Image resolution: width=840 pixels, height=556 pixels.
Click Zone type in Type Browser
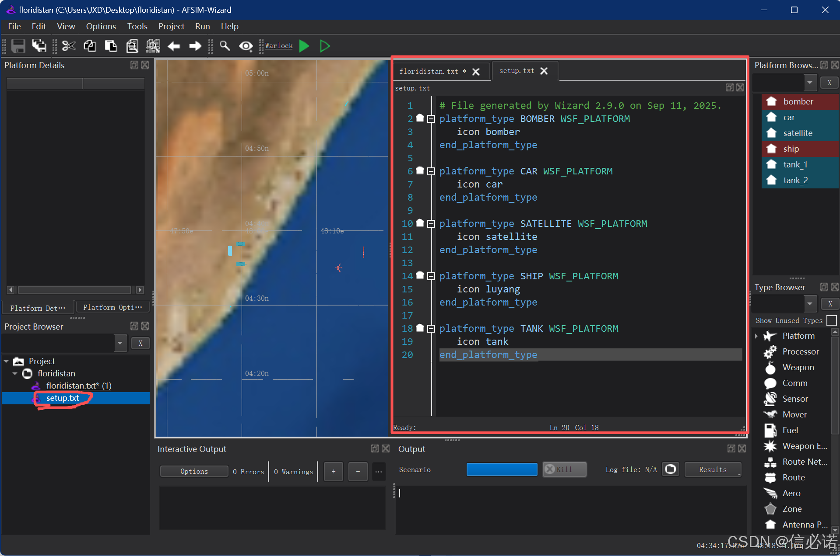pyautogui.click(x=792, y=509)
